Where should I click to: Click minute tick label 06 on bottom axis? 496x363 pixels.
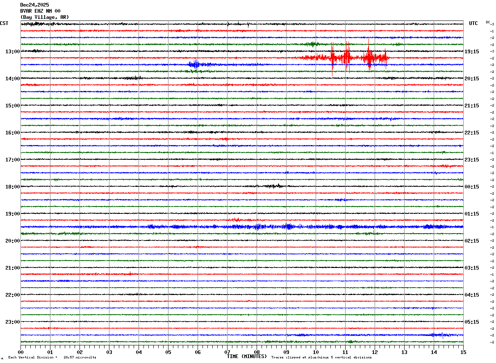[198, 352]
